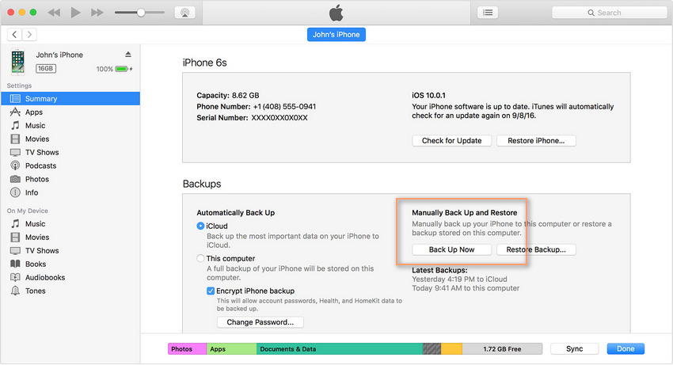
Task: Open the list view icon button
Action: pos(488,13)
